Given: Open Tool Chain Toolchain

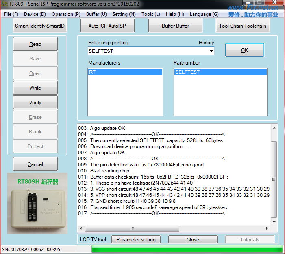Looking at the screenshot, I should (243, 26).
